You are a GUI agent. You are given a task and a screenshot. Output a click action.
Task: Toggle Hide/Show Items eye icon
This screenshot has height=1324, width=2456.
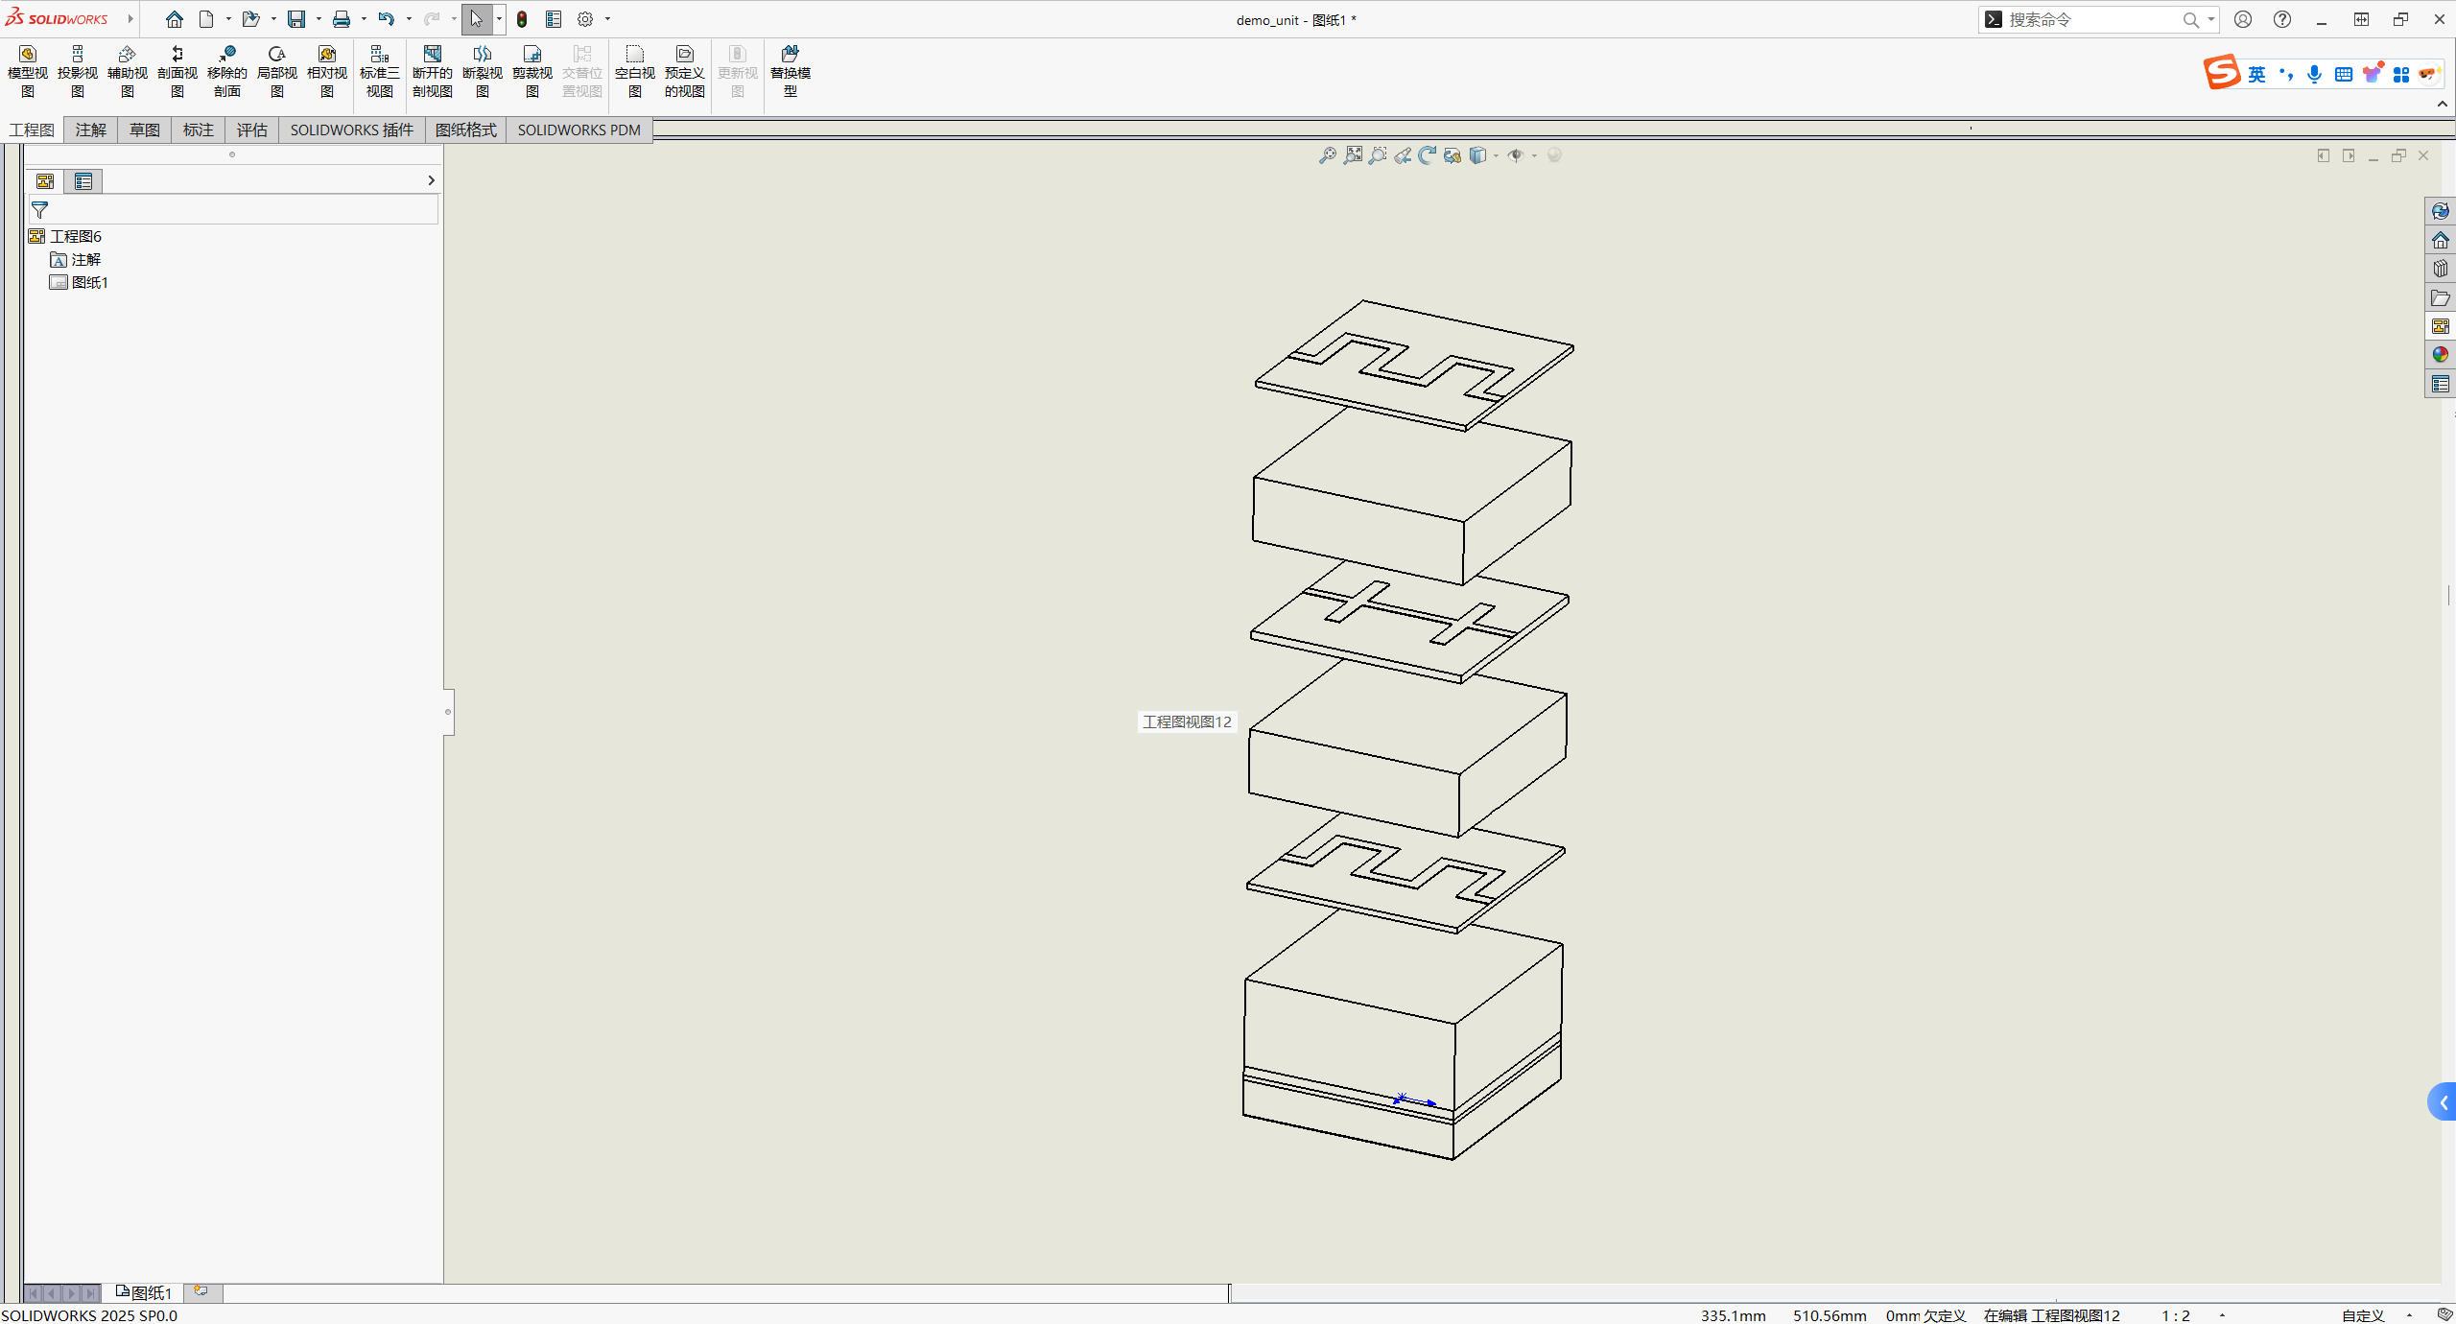click(1516, 155)
